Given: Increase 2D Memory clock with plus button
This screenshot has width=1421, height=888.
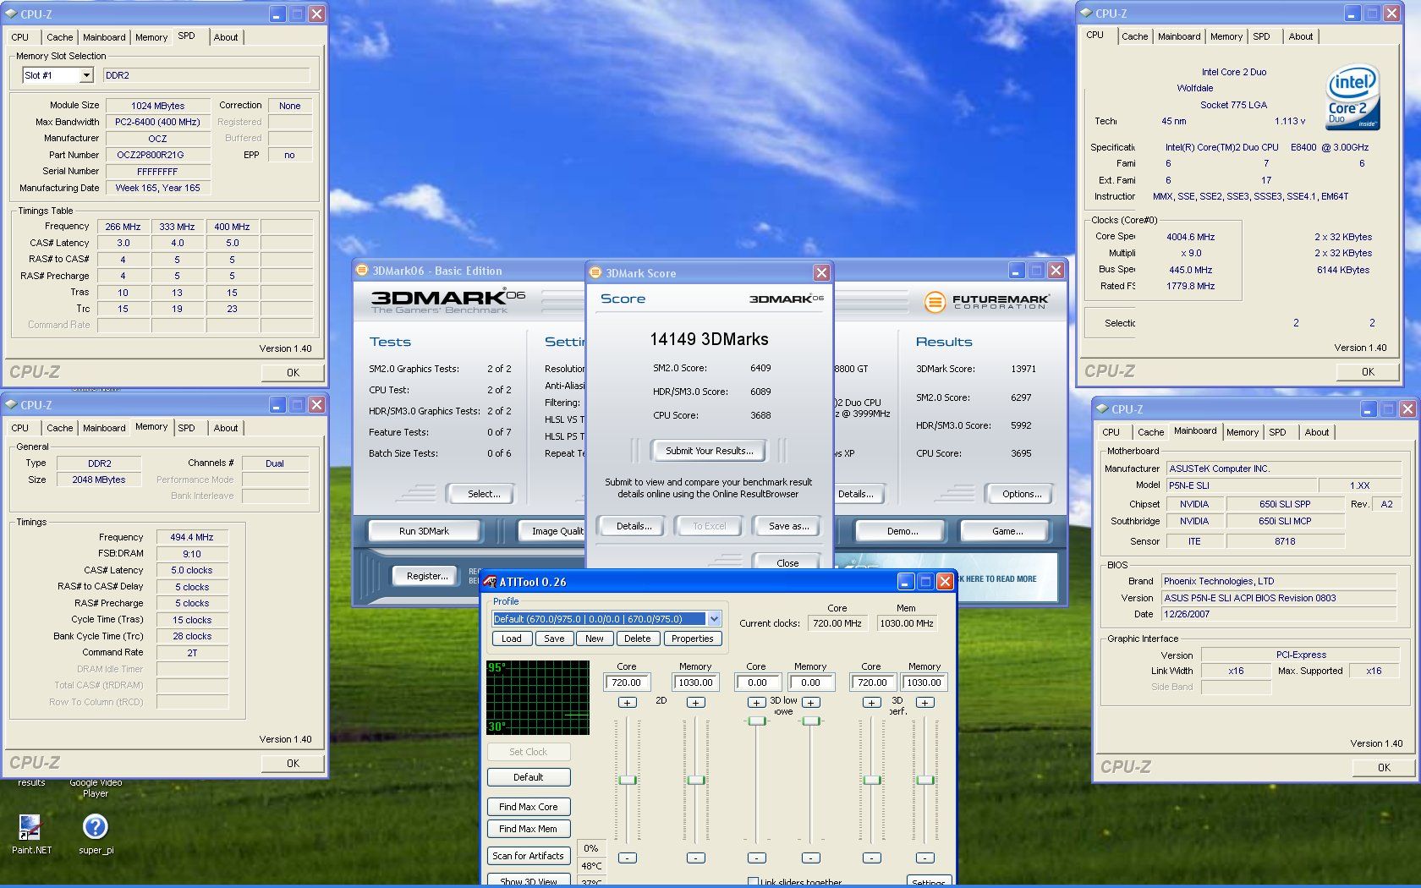Looking at the screenshot, I should pos(695,702).
